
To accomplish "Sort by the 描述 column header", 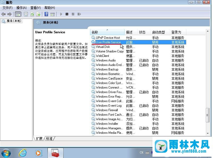I will [131, 32].
